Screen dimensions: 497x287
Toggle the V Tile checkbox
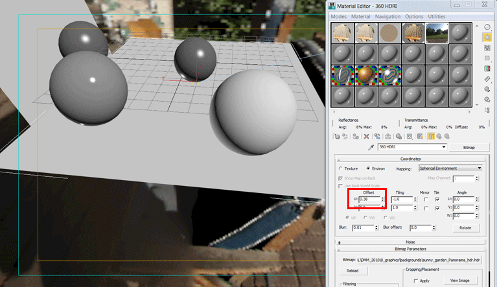pos(437,208)
